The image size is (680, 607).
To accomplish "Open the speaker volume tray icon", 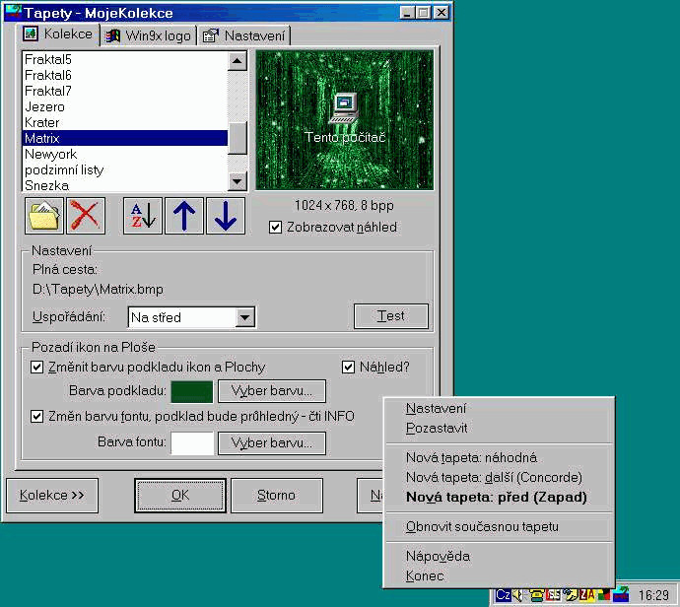I will (517, 595).
